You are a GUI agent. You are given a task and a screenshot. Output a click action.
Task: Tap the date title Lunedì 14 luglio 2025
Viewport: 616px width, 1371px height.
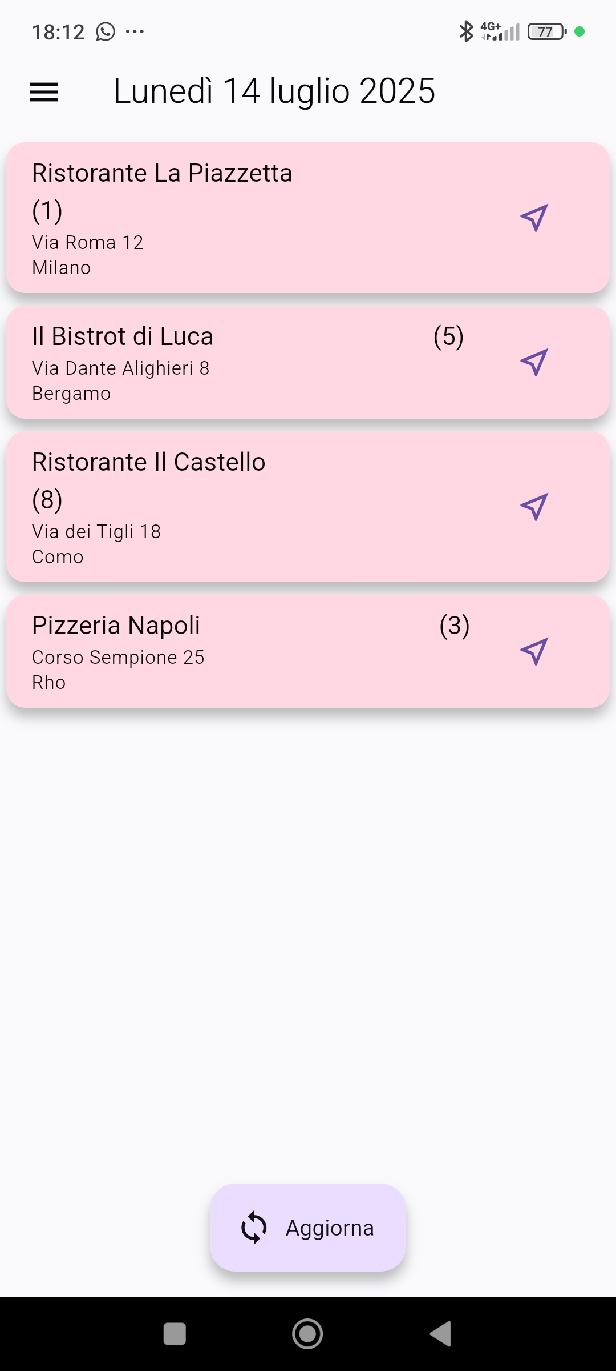pyautogui.click(x=274, y=91)
